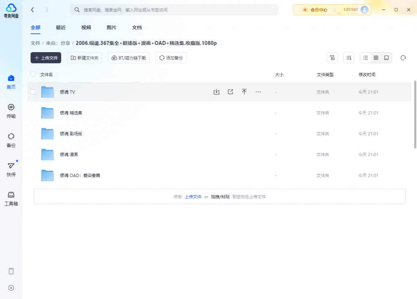Open 银魂 精选集 folder icon
This screenshot has height=299, width=417.
[x=48, y=113]
